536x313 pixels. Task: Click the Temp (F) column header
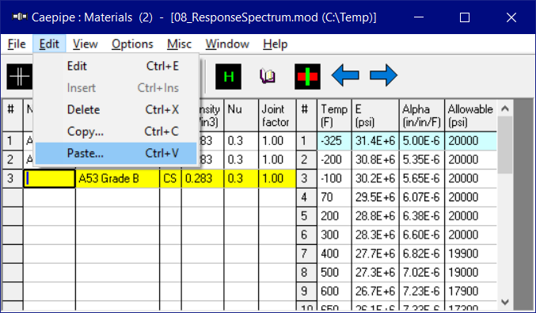tap(334, 116)
